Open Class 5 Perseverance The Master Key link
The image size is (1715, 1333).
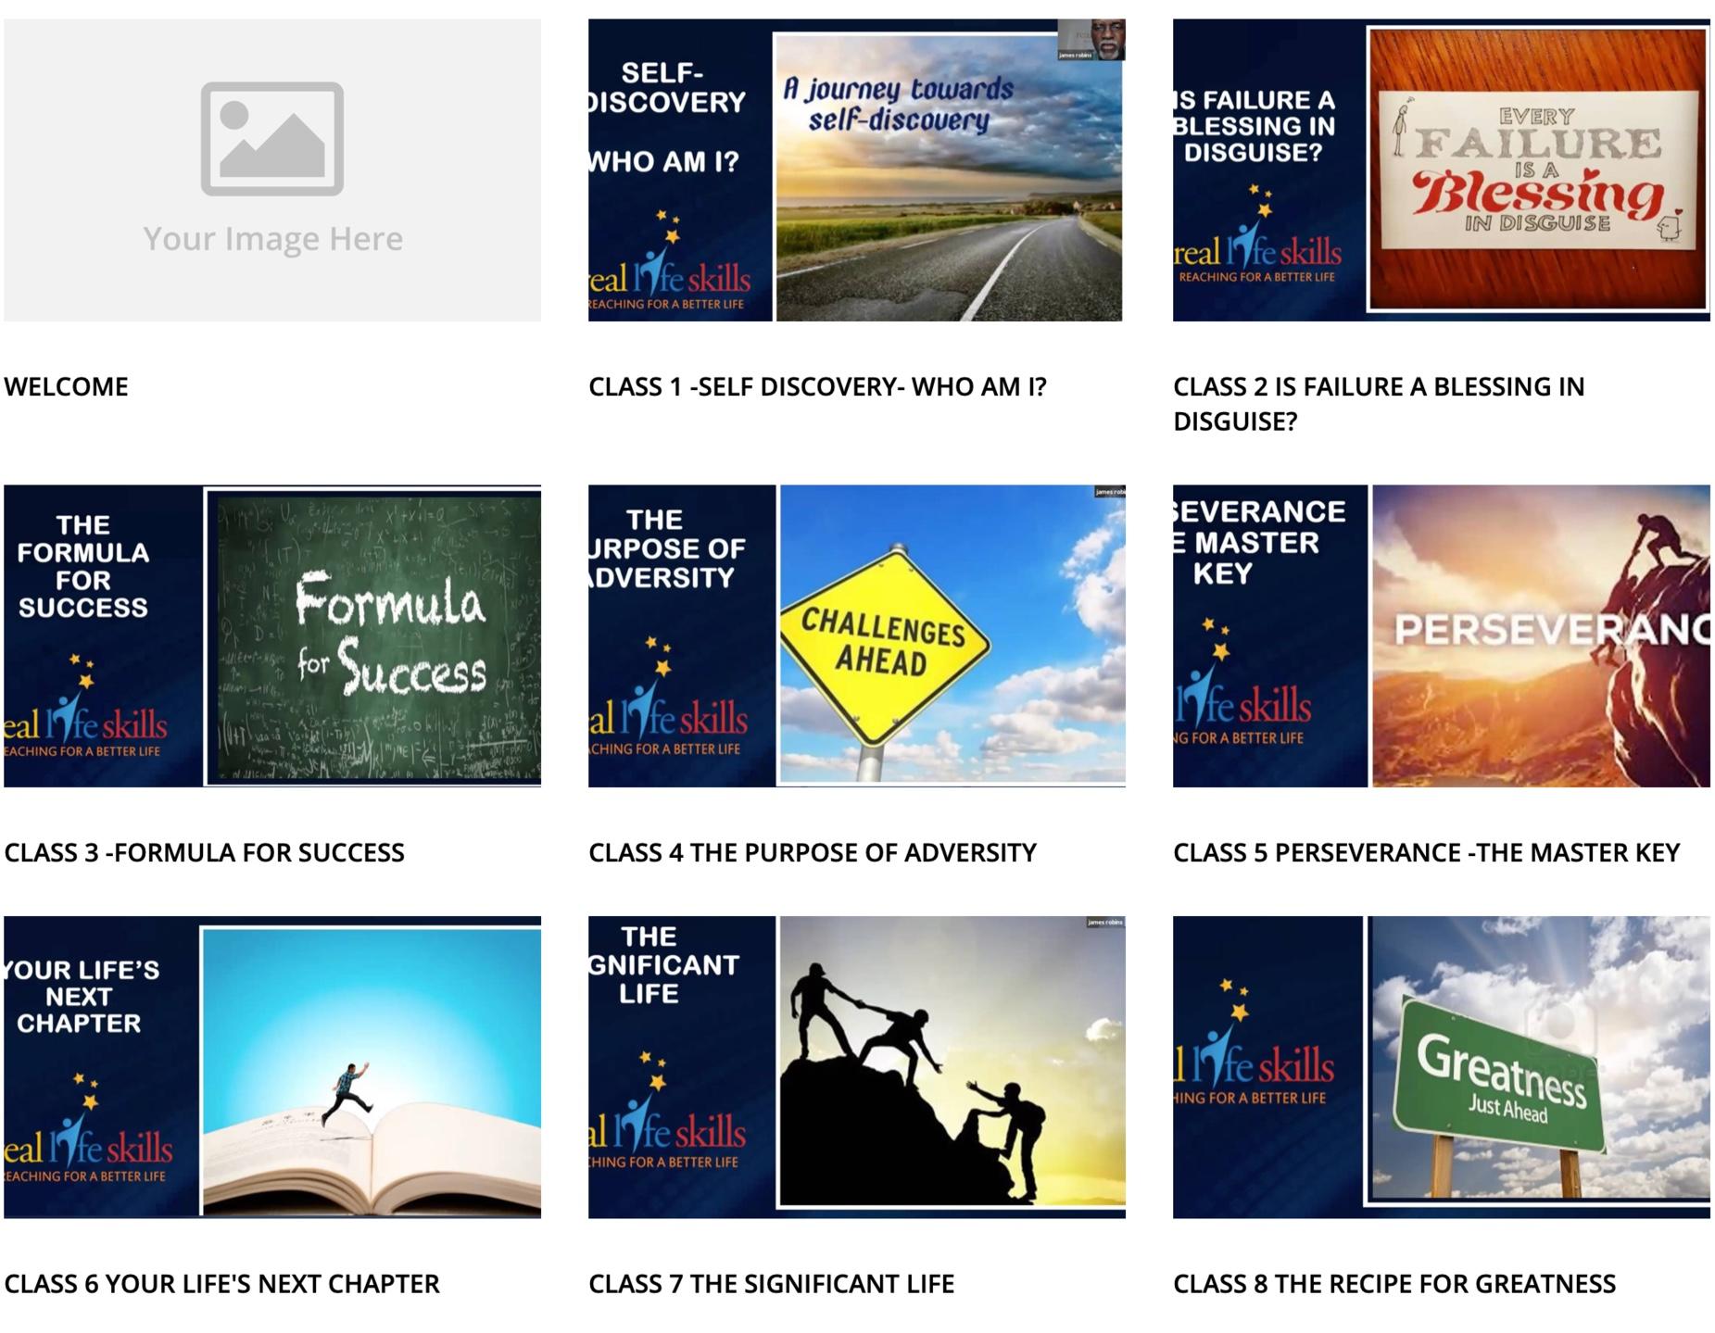click(x=1427, y=852)
